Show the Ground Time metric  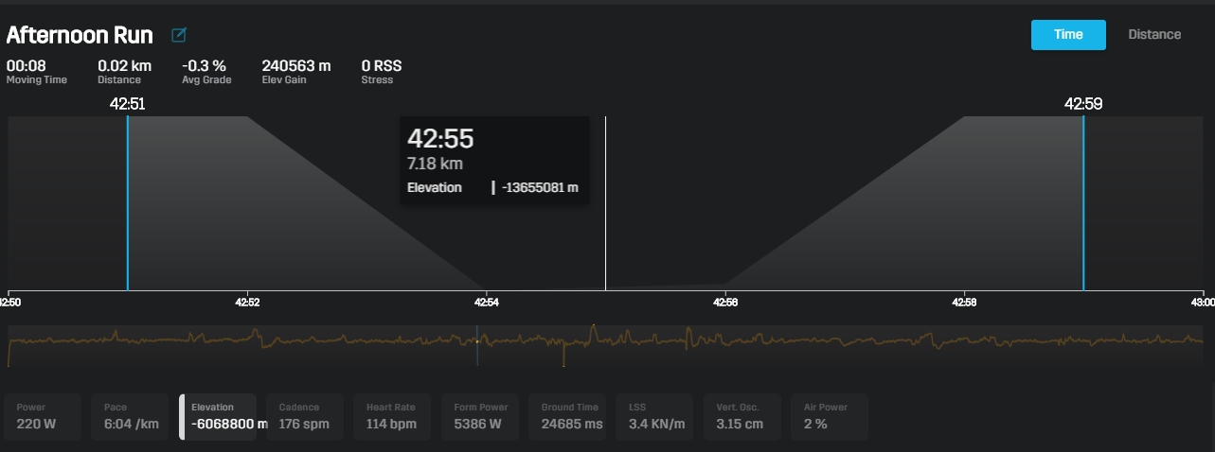[572, 417]
